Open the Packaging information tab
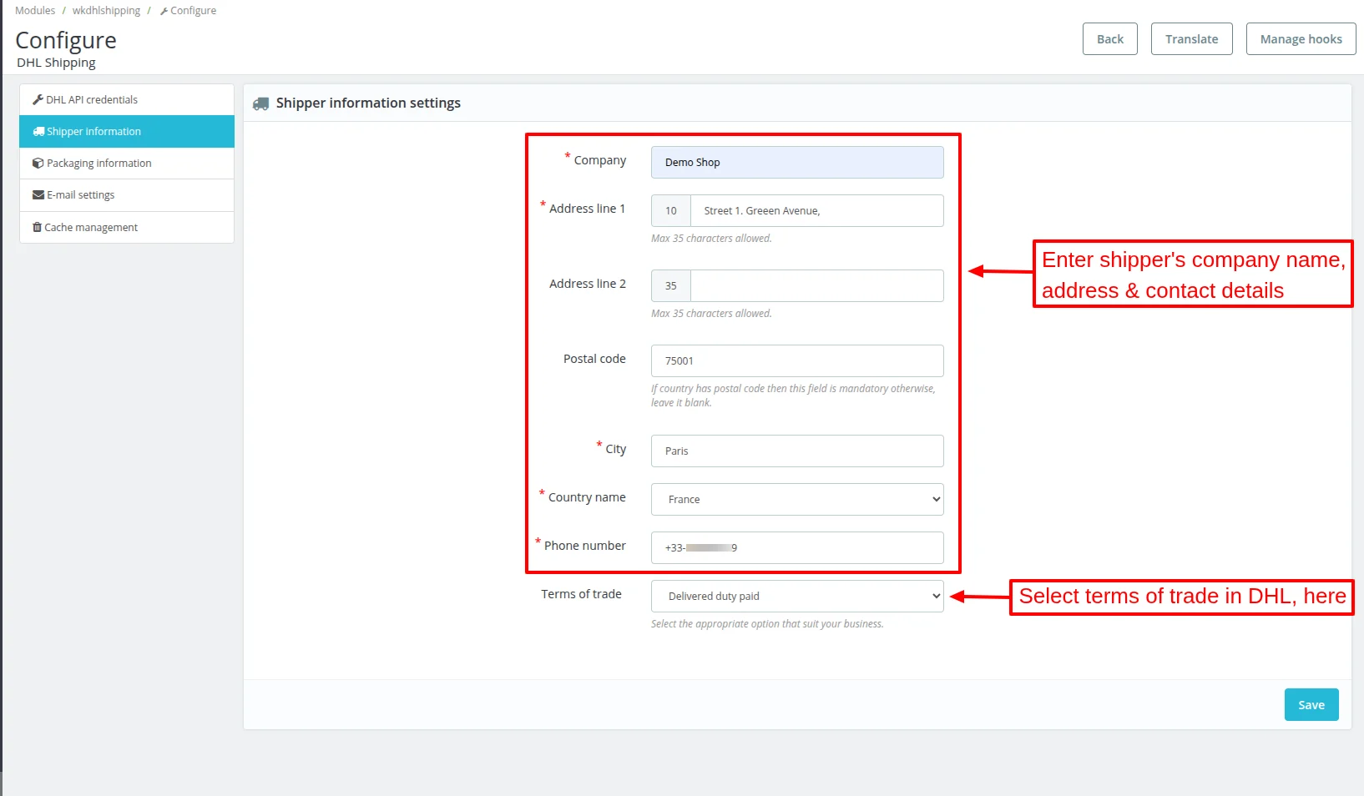 127,164
